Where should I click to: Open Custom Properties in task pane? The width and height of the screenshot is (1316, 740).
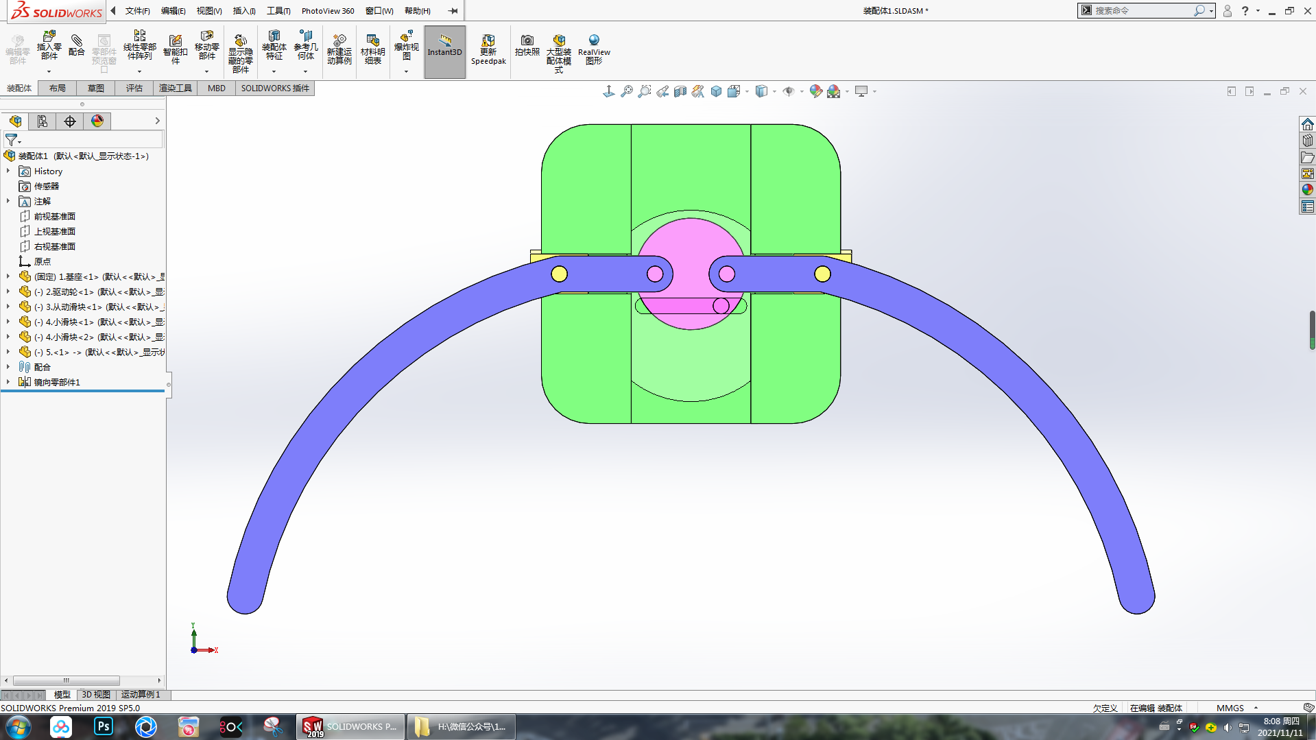coord(1308,206)
